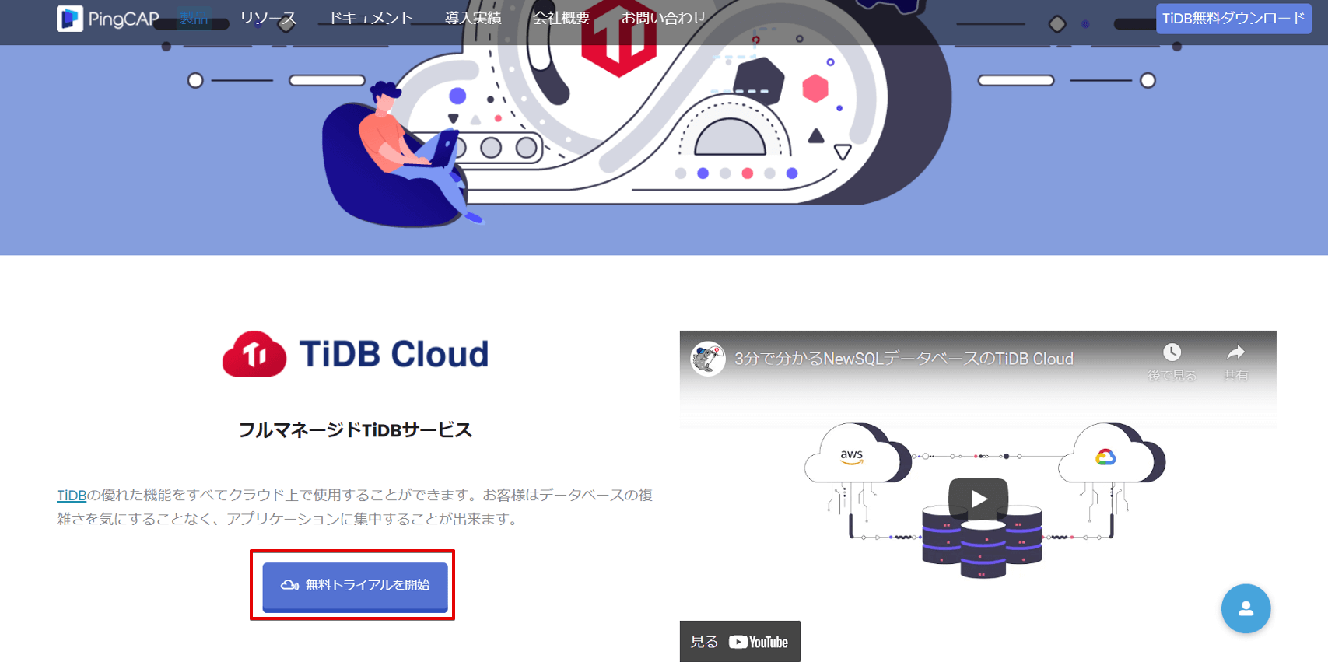Click the TiDB無料ダウンロード button

pos(1234,19)
